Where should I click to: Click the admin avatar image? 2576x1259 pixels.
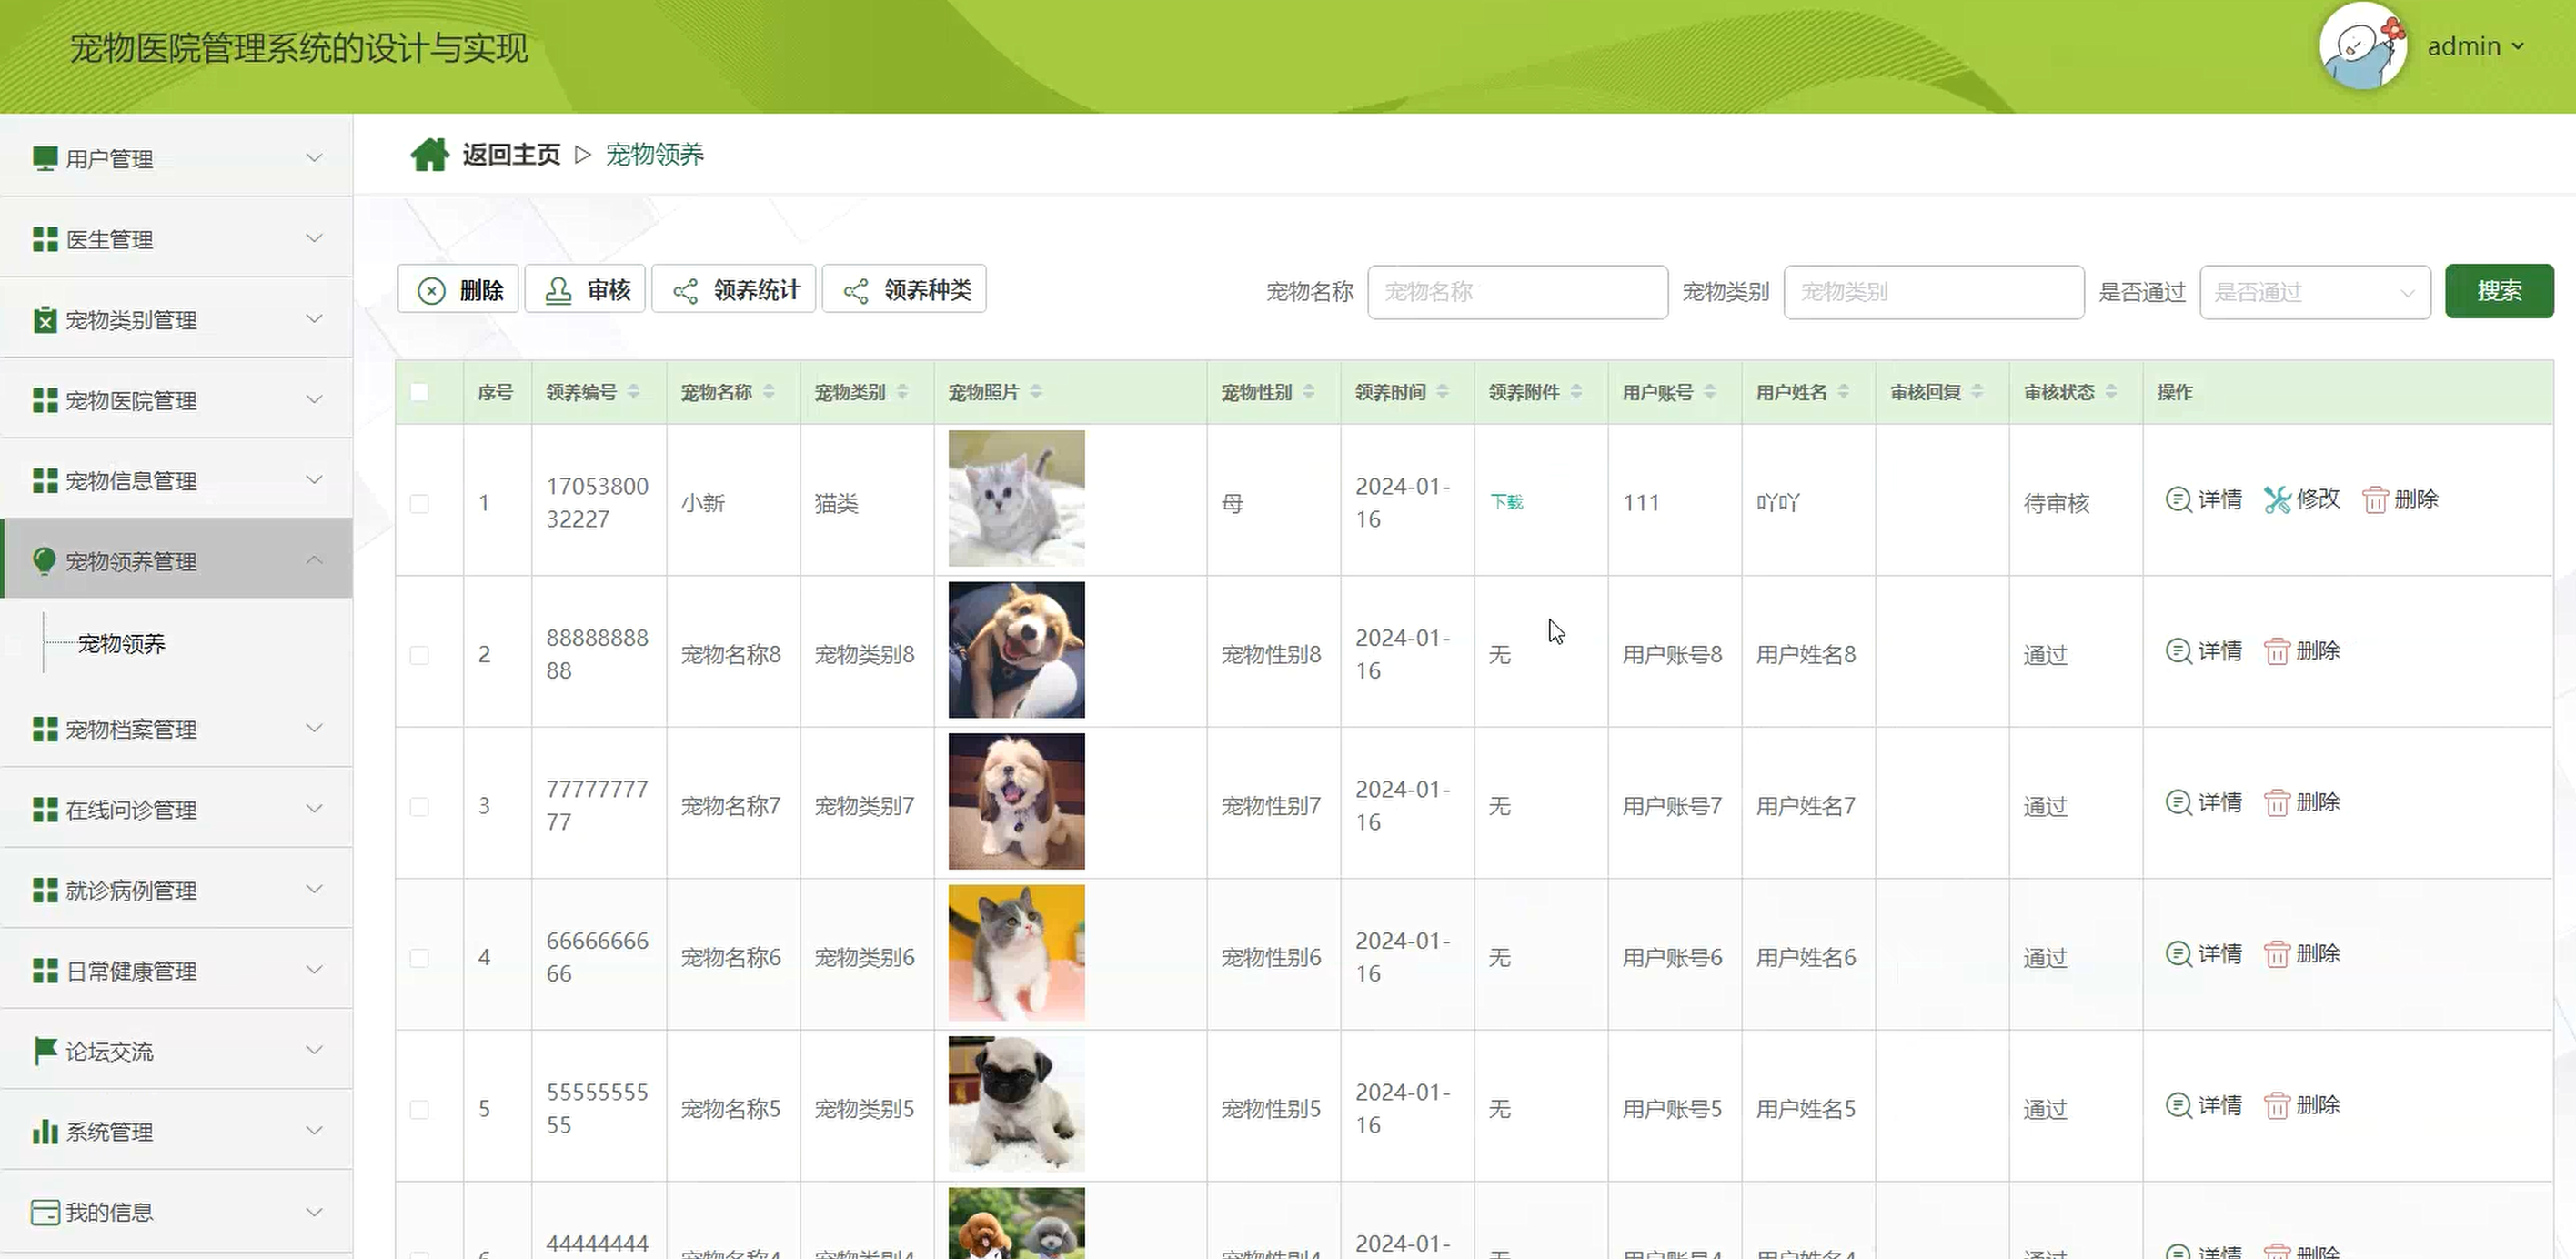pos(2363,45)
